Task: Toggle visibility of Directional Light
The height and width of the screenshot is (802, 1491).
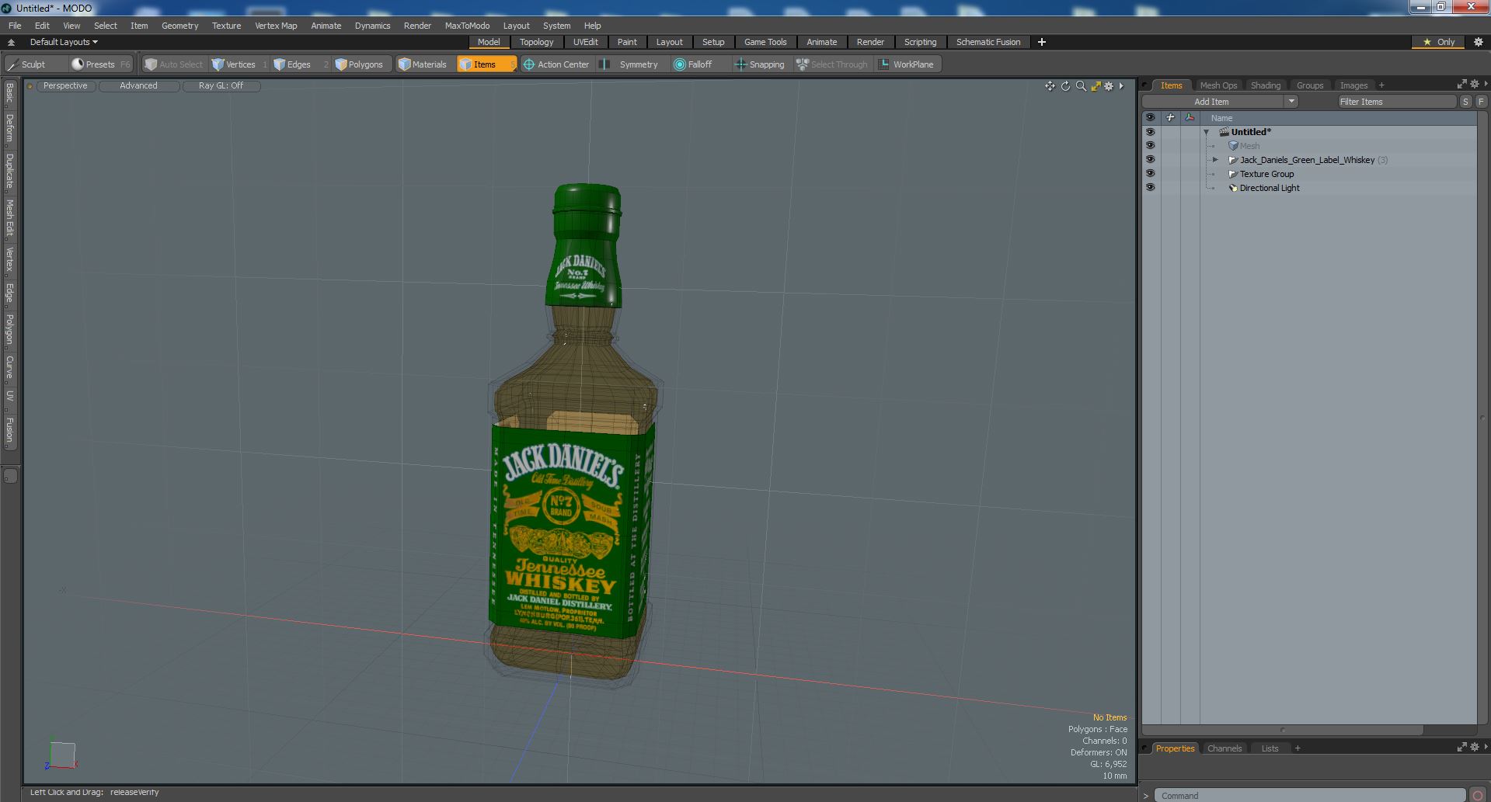Action: click(1150, 188)
